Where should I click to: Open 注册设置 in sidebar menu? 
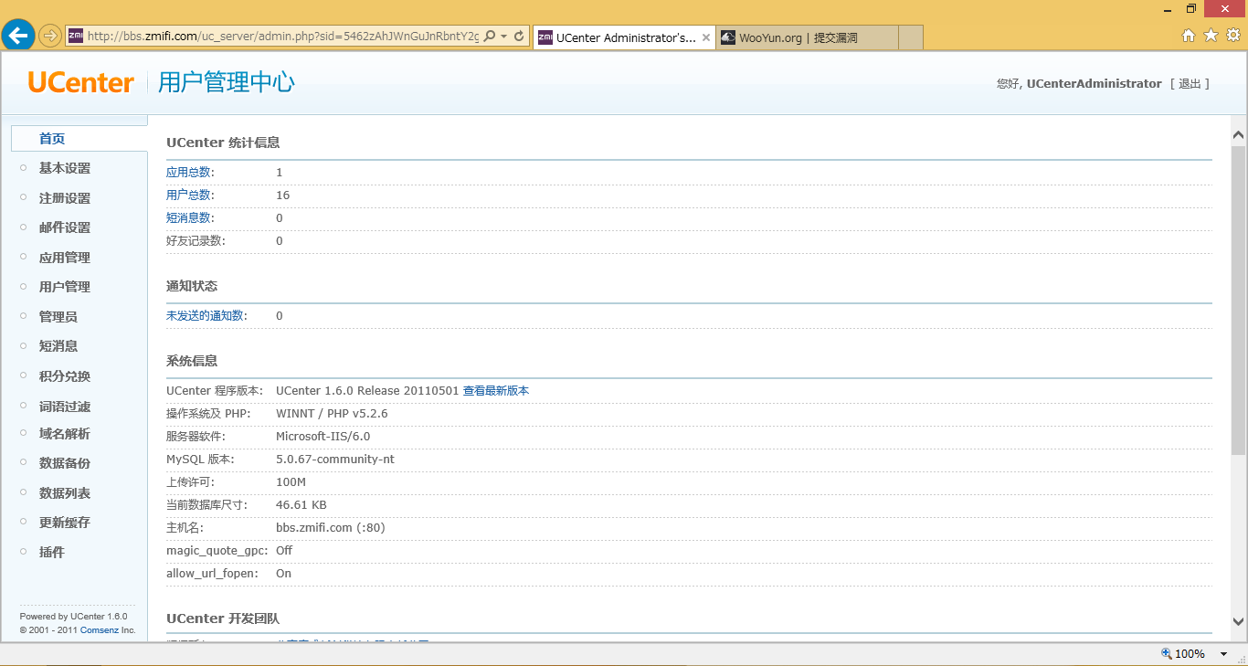click(65, 198)
